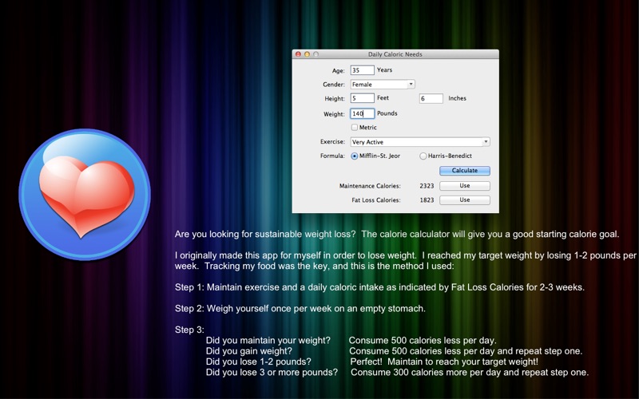Viewport: 639px width, 399px height.
Task: Open the Gender dropdown showing Female
Action: pyautogui.click(x=383, y=85)
